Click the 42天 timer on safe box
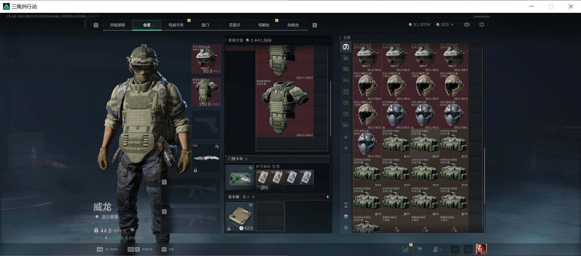 (246, 228)
